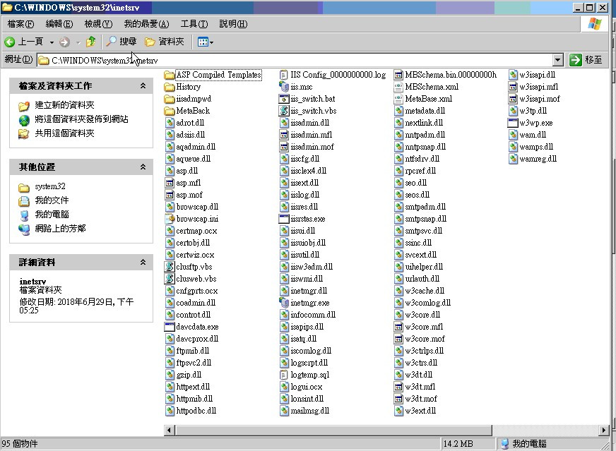Image resolution: width=616 pixels, height=451 pixels.
Task: Go up one folder level icon
Action: 90,41
